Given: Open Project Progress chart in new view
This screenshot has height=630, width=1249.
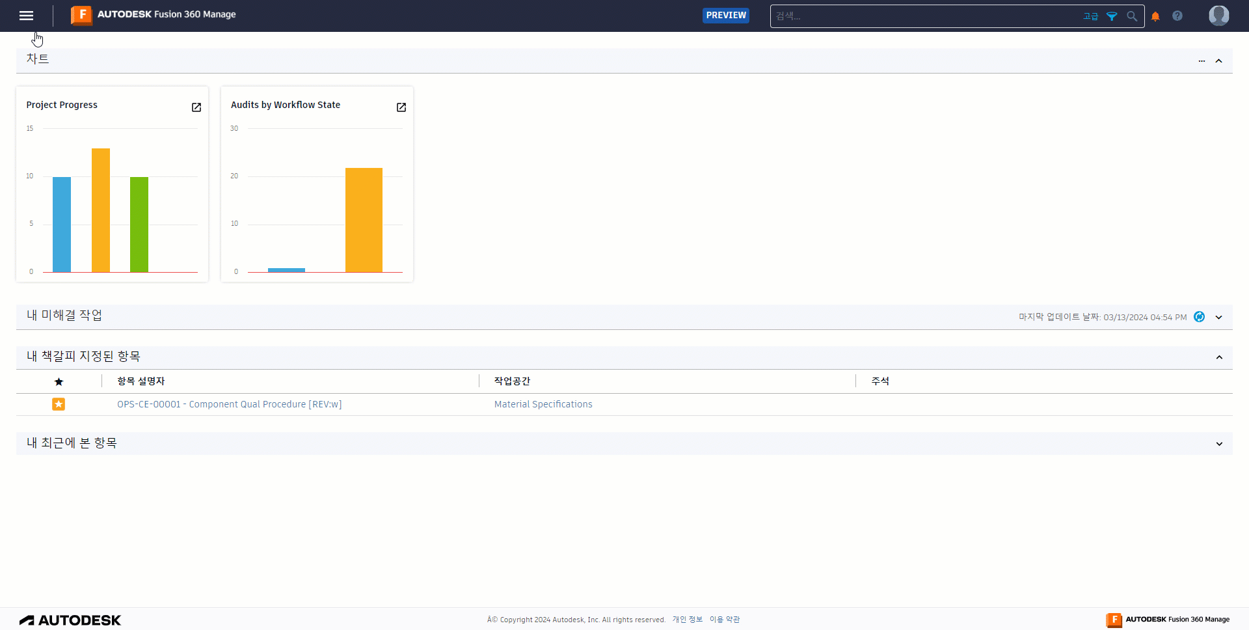Looking at the screenshot, I should tap(196, 107).
